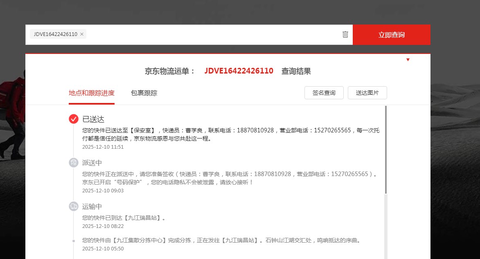
Task: Click courier phone 18870810928 in the 已送达 entry
Action: coord(255,130)
